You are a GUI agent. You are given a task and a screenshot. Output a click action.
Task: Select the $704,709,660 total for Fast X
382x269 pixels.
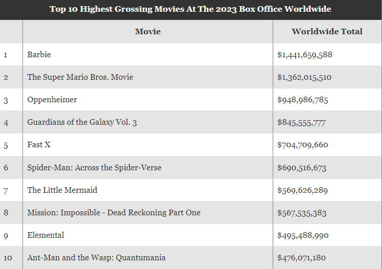click(x=303, y=145)
